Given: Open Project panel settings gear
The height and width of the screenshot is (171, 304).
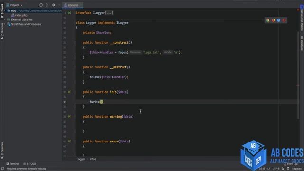Looking at the screenshot, I should (54, 5).
